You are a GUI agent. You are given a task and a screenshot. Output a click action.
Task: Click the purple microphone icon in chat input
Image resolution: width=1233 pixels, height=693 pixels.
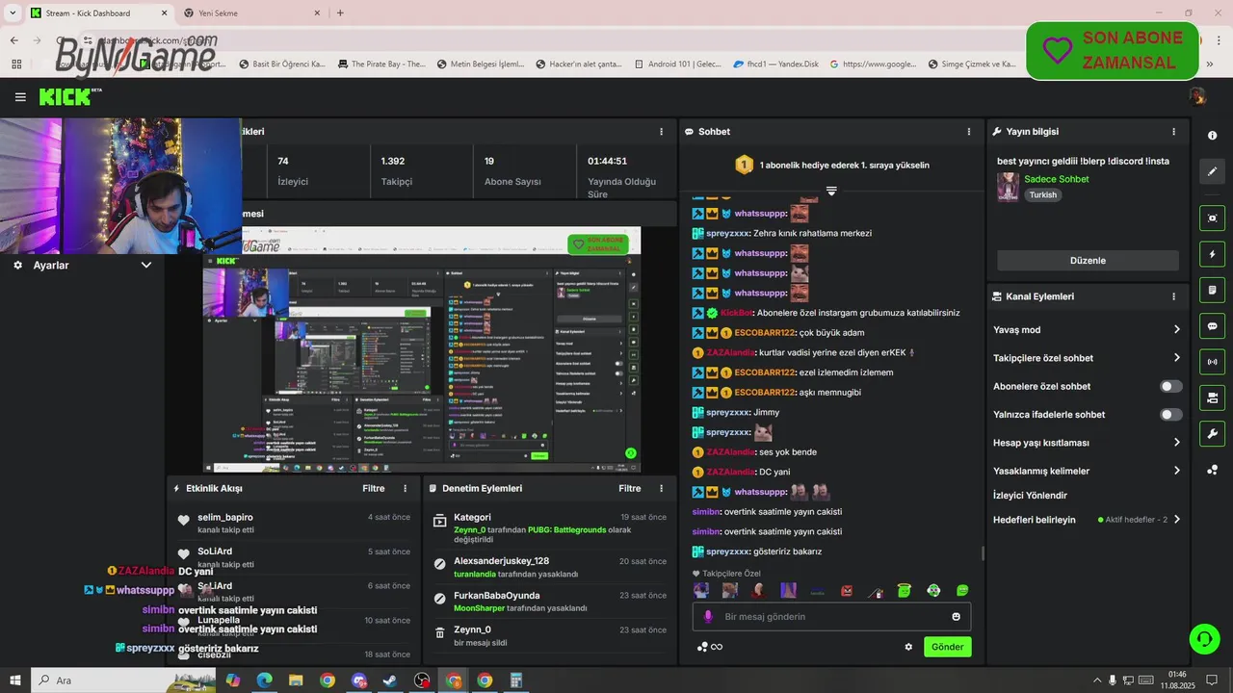point(708,616)
